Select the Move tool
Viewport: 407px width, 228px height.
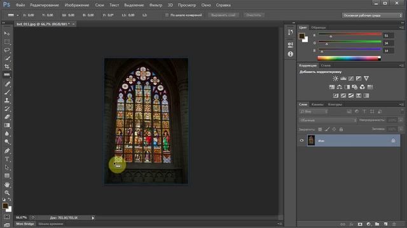tap(7, 34)
